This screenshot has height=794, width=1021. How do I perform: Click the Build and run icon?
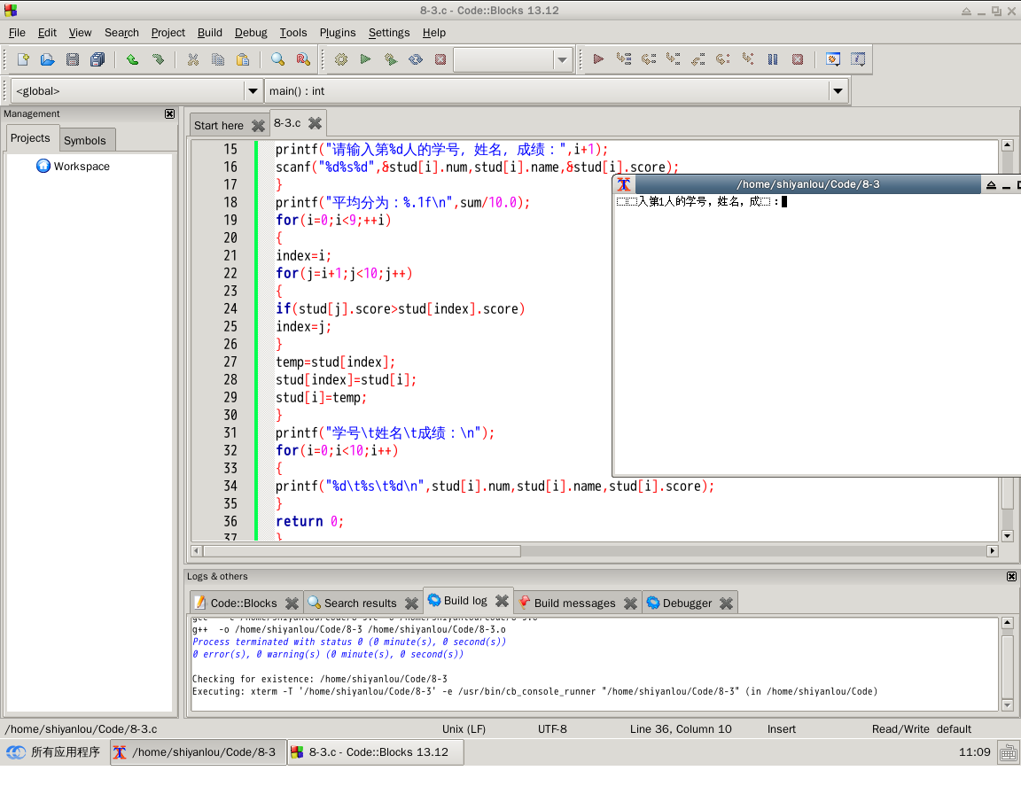(x=391, y=60)
